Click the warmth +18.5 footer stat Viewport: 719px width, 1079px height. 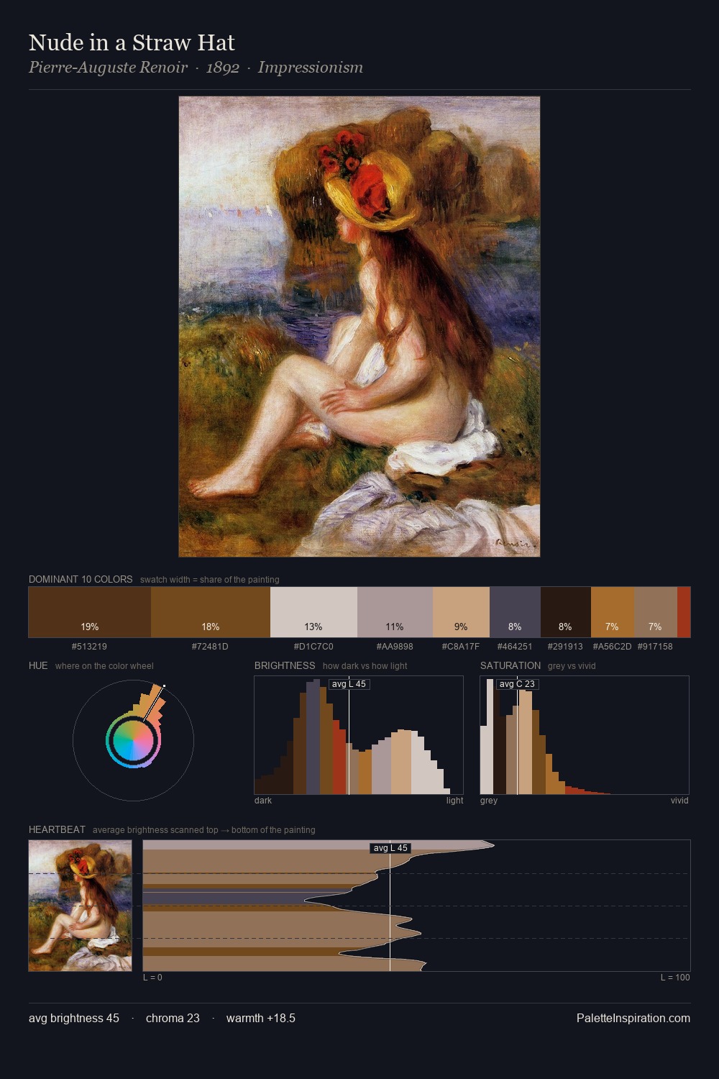pos(261,1018)
